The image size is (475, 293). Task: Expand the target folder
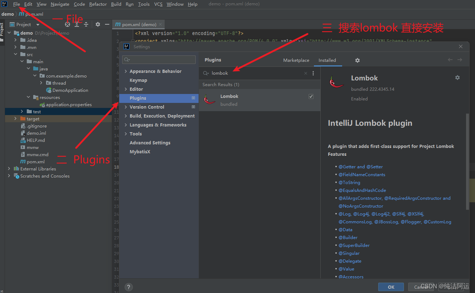point(15,119)
